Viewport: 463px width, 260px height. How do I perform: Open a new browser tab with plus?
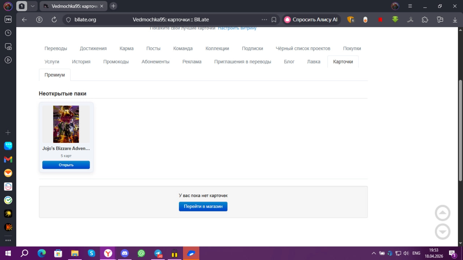(113, 6)
